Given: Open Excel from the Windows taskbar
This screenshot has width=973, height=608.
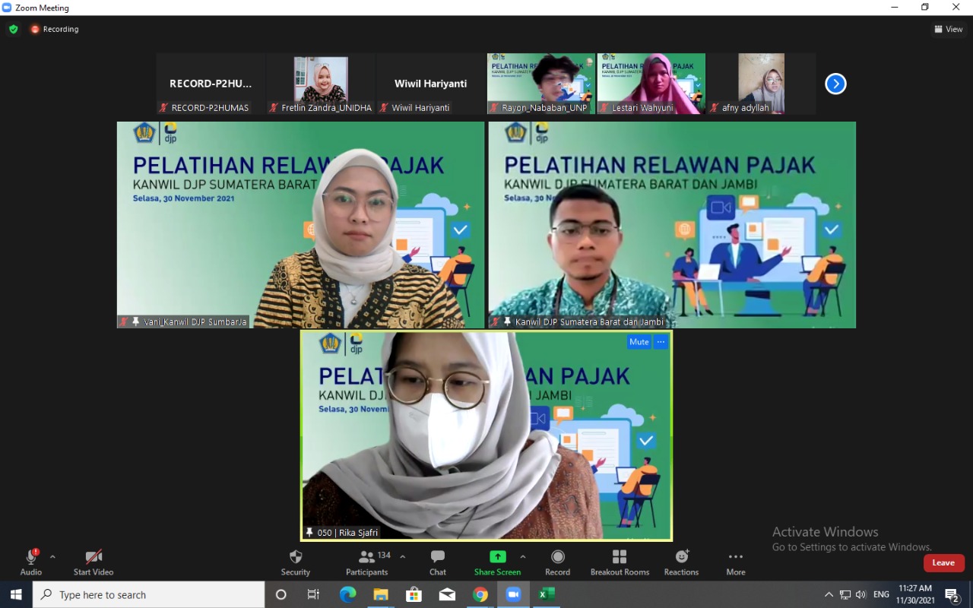Looking at the screenshot, I should coord(546,594).
